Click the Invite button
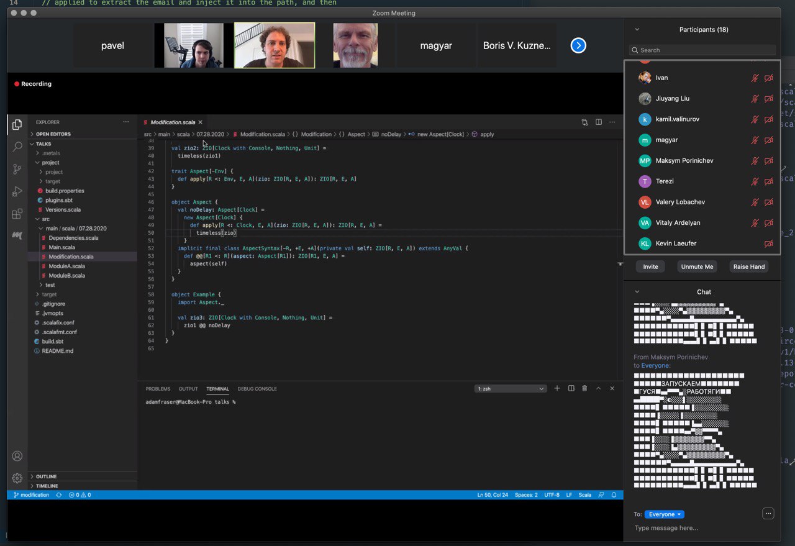The width and height of the screenshot is (795, 546). coord(650,266)
